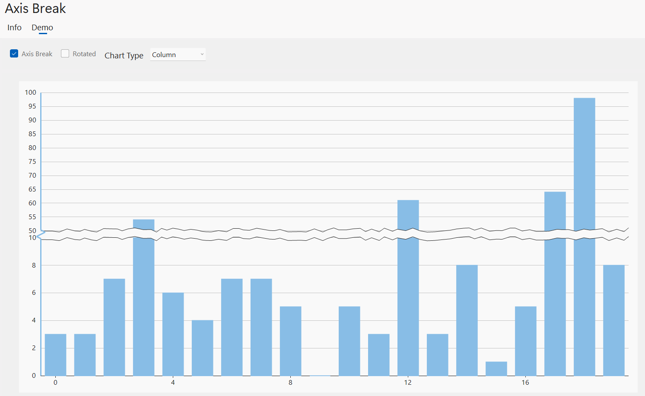Click the column above x-axis label 4
The width and height of the screenshot is (645, 396).
click(173, 334)
